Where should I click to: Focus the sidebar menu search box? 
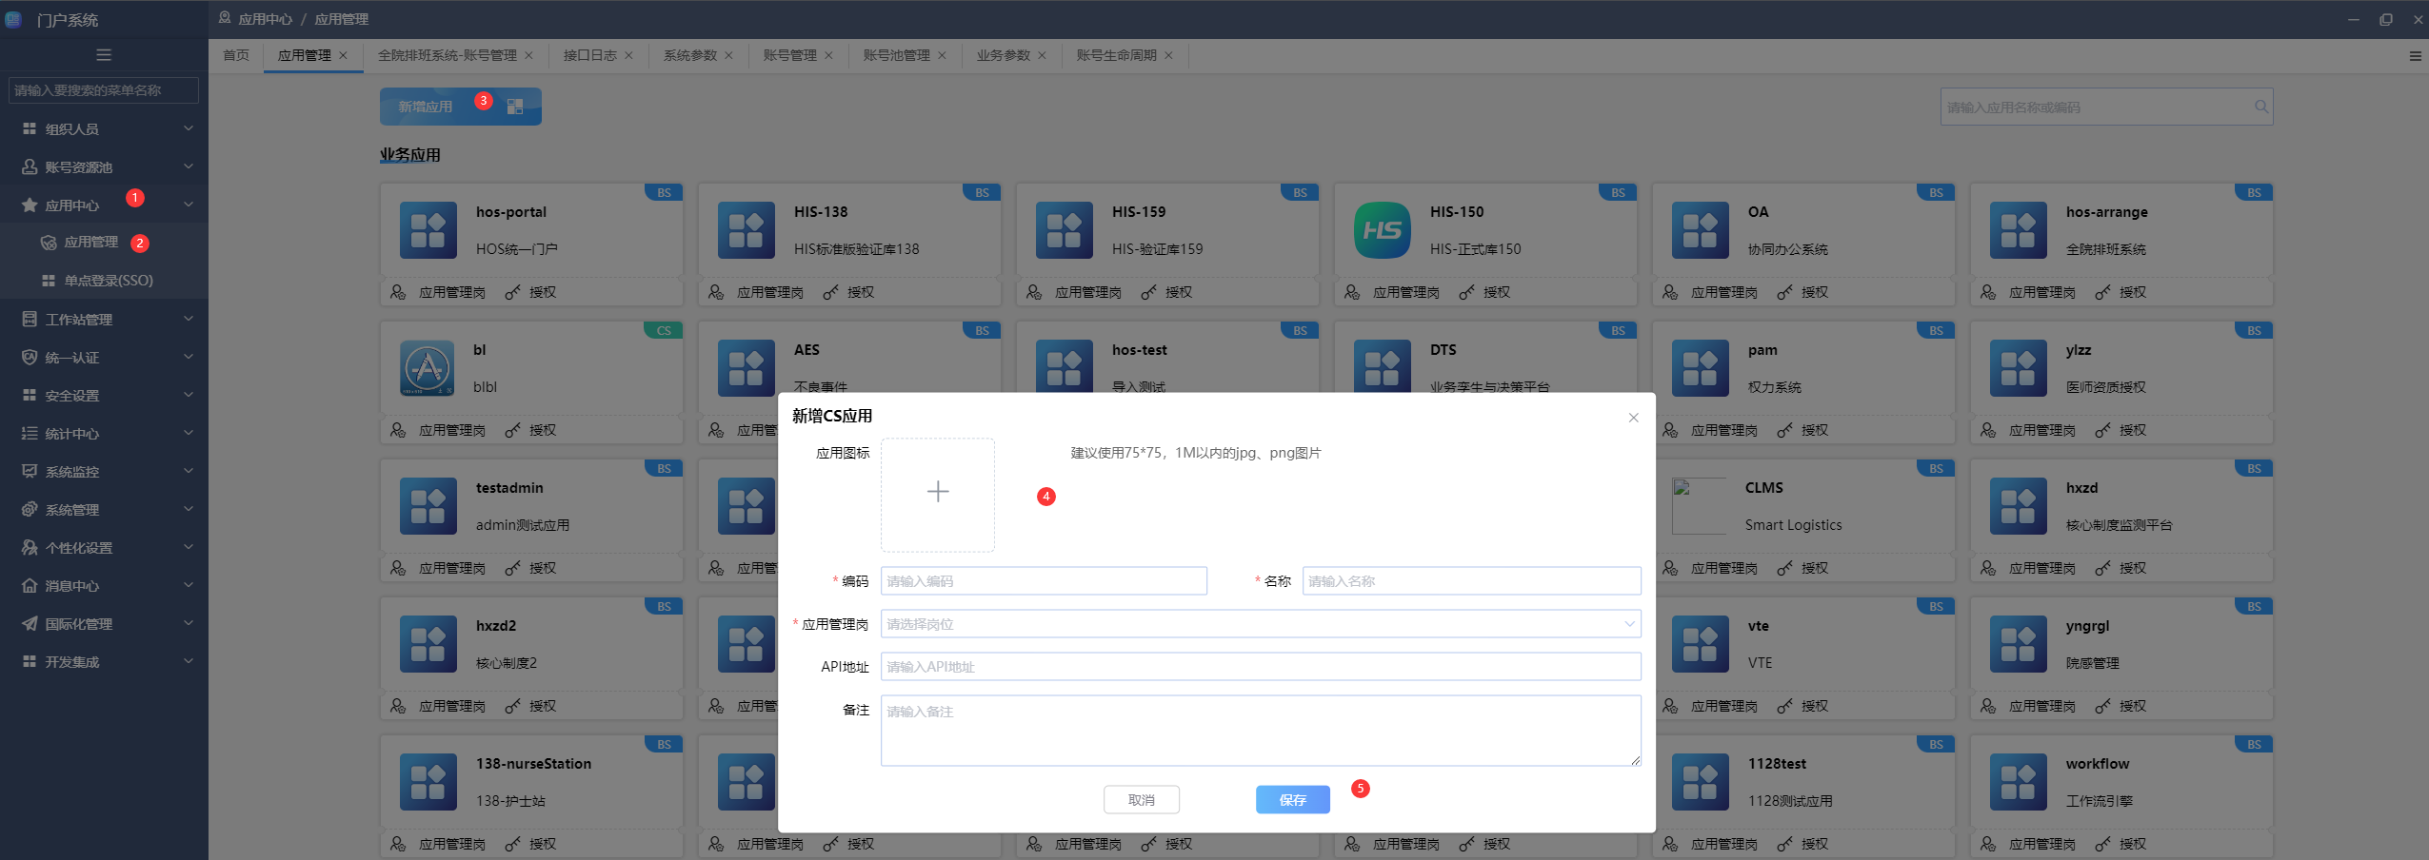coord(104,90)
